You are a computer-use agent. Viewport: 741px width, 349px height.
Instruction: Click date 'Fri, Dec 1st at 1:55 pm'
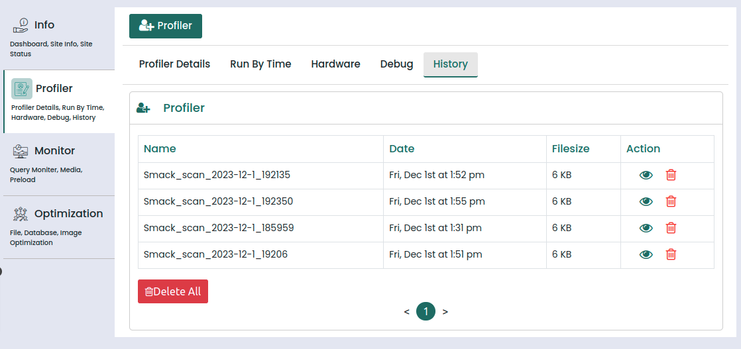(437, 202)
